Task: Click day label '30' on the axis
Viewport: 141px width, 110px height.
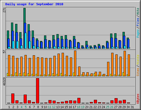Action: [x=128, y=107]
